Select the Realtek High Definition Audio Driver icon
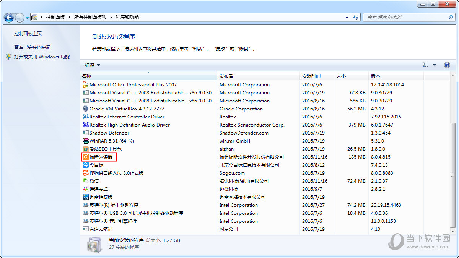Image resolution: width=459 pixels, height=258 pixels. [85, 125]
